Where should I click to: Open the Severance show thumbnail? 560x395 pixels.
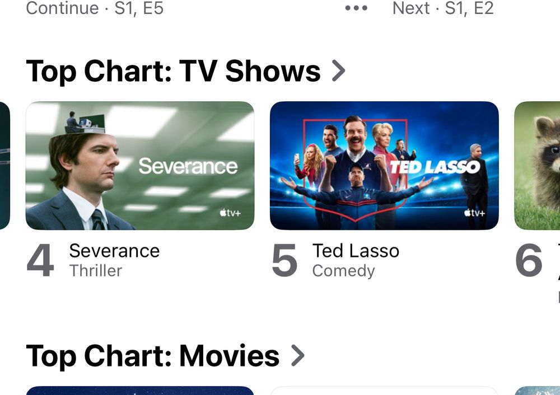click(x=140, y=166)
